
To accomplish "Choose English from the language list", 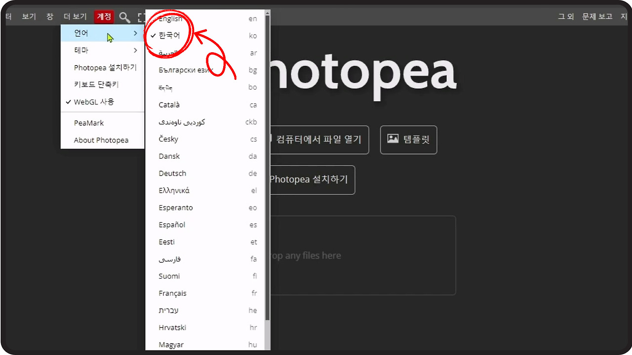I will [170, 19].
